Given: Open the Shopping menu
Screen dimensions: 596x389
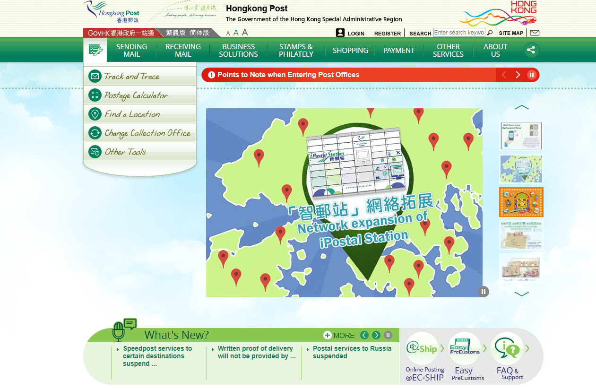Looking at the screenshot, I should point(350,50).
